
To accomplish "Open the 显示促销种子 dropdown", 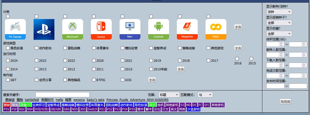I will click(x=279, y=23).
